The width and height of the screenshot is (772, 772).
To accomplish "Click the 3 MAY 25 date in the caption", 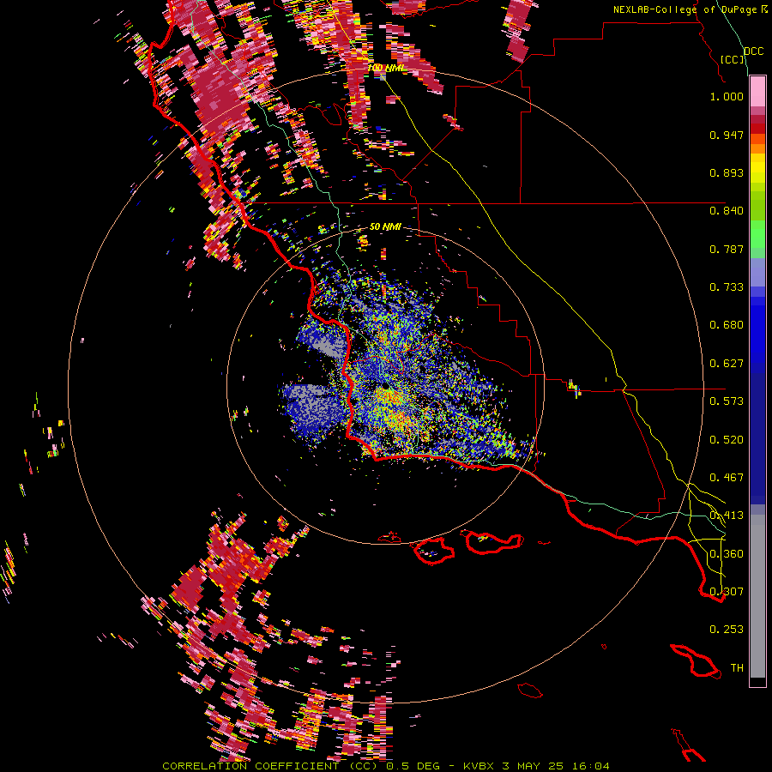I will tap(534, 766).
